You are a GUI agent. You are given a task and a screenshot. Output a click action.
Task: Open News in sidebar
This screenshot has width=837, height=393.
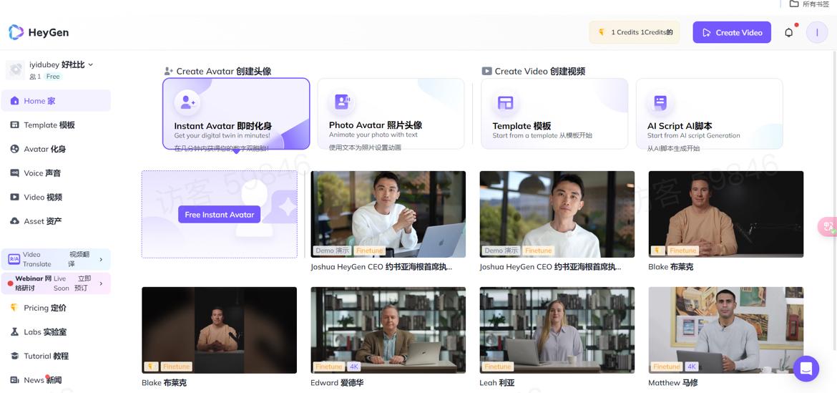(56, 379)
